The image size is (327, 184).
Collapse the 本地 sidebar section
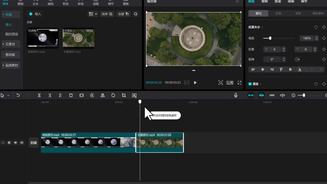pos(3,15)
